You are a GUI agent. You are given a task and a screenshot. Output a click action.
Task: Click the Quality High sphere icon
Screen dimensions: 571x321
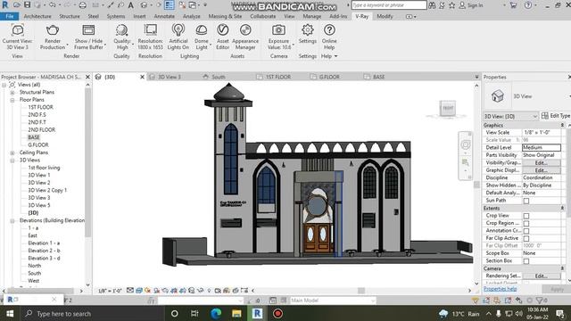121,29
